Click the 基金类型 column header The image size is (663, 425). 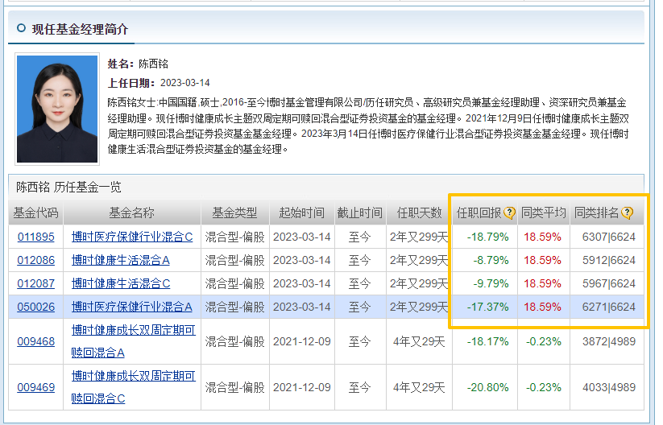point(234,213)
